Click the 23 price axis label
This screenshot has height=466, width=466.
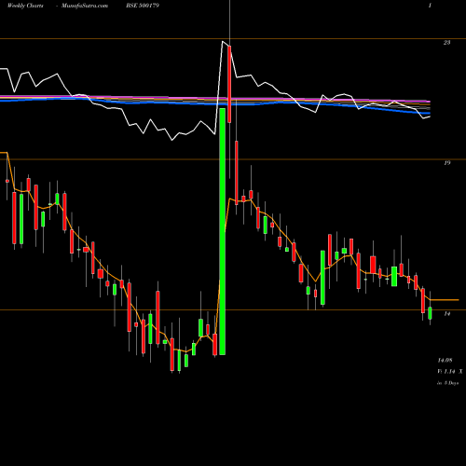[446, 43]
